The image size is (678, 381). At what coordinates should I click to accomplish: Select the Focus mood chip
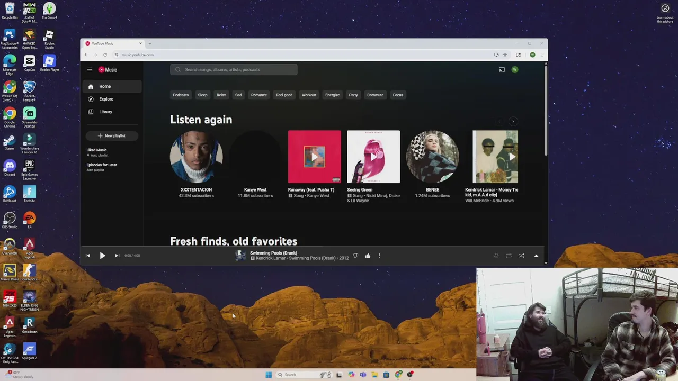pos(398,95)
